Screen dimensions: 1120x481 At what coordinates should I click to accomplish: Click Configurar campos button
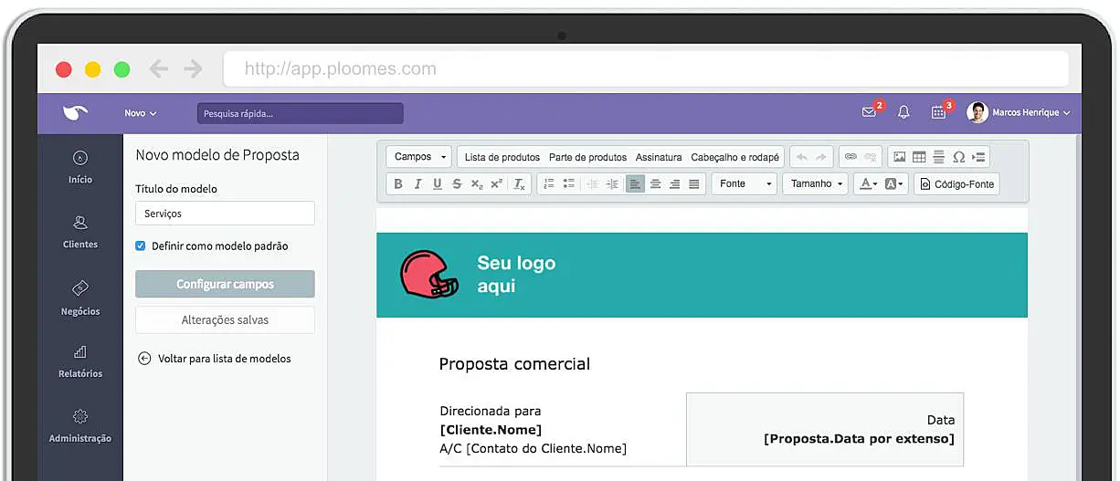(x=225, y=284)
